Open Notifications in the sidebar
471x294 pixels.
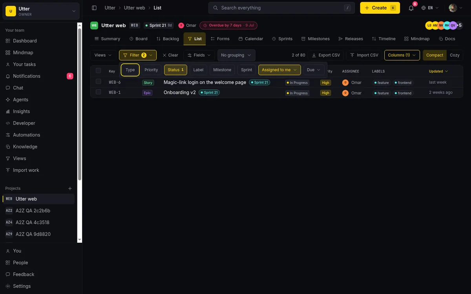pyautogui.click(x=38, y=76)
